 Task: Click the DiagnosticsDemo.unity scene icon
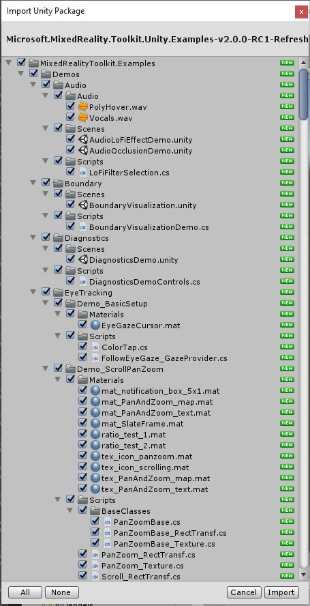[x=83, y=260]
